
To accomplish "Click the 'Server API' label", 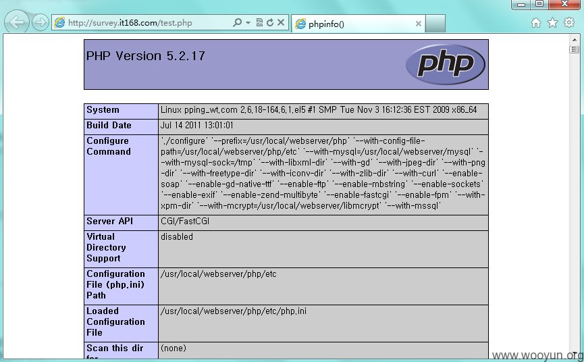I will tap(109, 222).
